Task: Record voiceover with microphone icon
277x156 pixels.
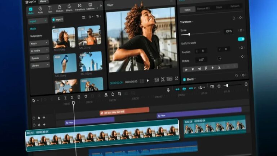Action: tap(168, 90)
